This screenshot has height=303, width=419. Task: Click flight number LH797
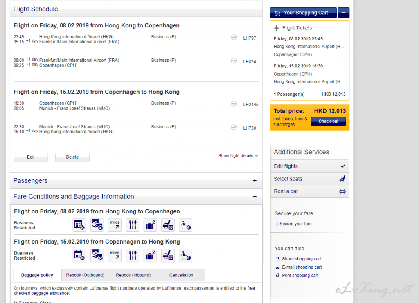point(250,38)
